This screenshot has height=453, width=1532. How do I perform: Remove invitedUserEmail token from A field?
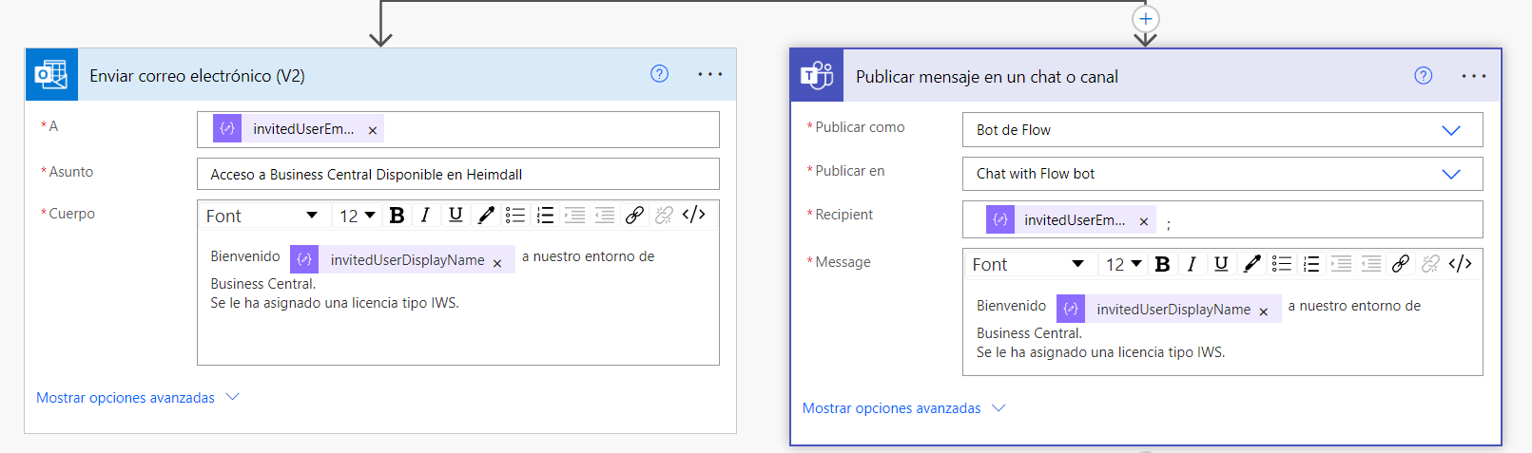(x=373, y=130)
